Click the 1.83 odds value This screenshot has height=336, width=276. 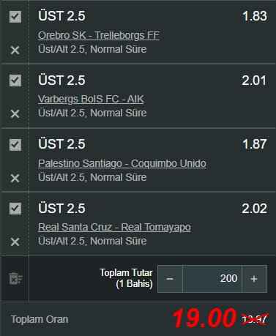coord(255,16)
